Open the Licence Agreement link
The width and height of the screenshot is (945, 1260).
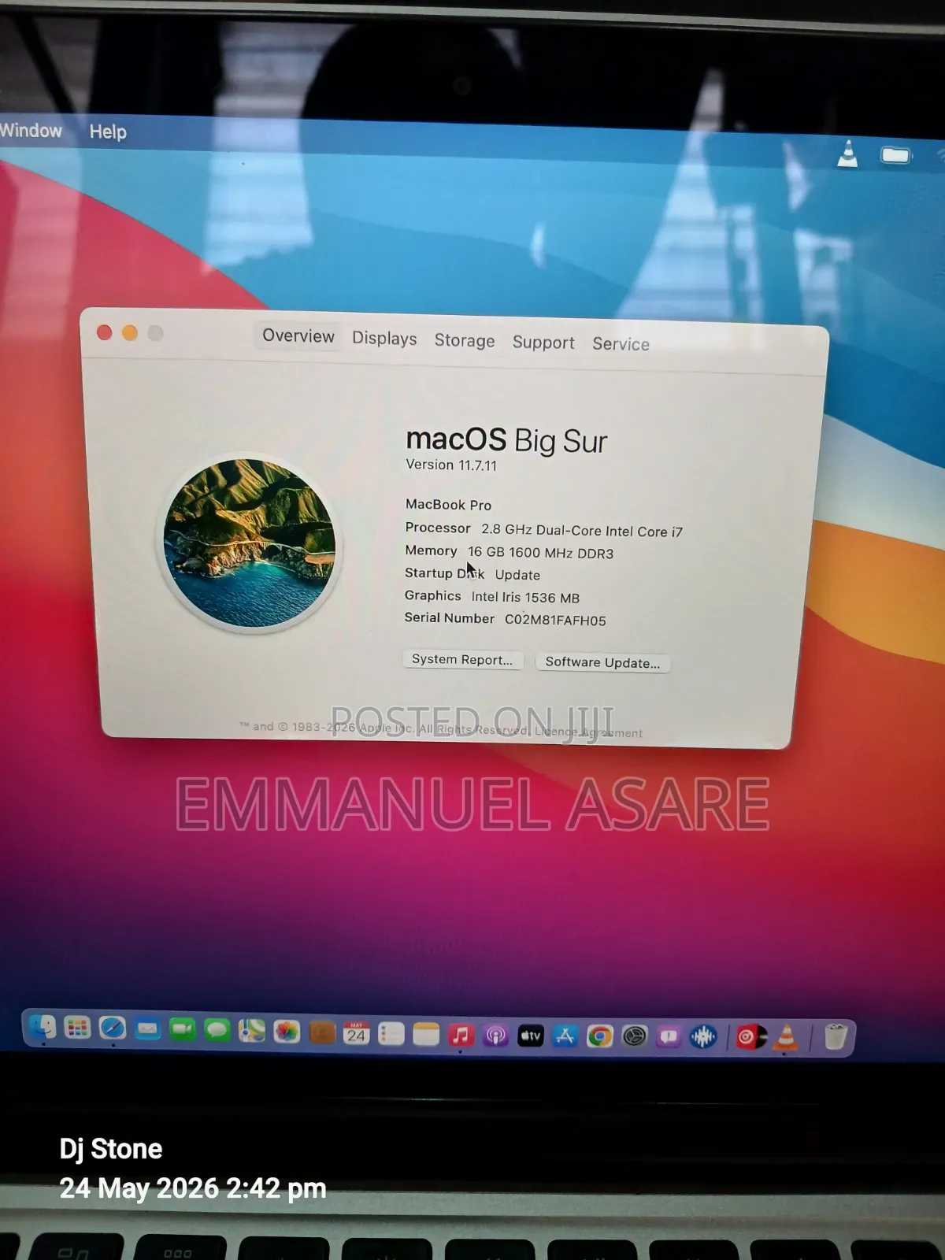pyautogui.click(x=588, y=732)
